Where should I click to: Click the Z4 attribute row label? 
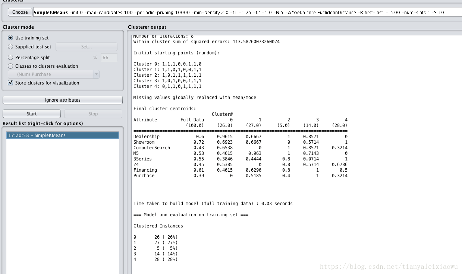tap(136, 165)
